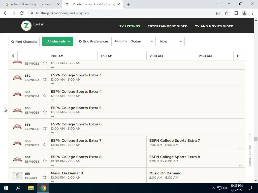Favorite channel 867 ESPNCE8 with star
This screenshot has width=258, height=193.
click(x=45, y=161)
